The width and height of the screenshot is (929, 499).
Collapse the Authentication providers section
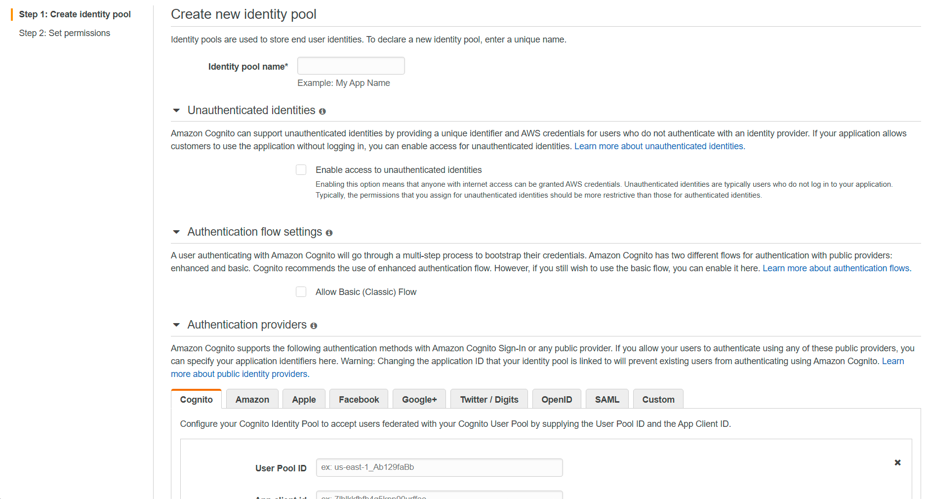click(x=176, y=325)
